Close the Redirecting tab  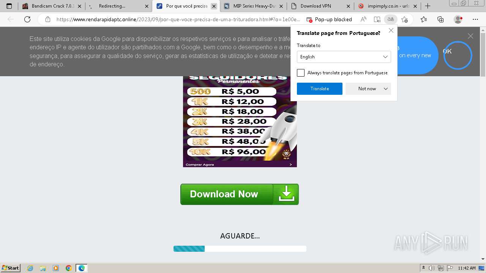pos(147,6)
